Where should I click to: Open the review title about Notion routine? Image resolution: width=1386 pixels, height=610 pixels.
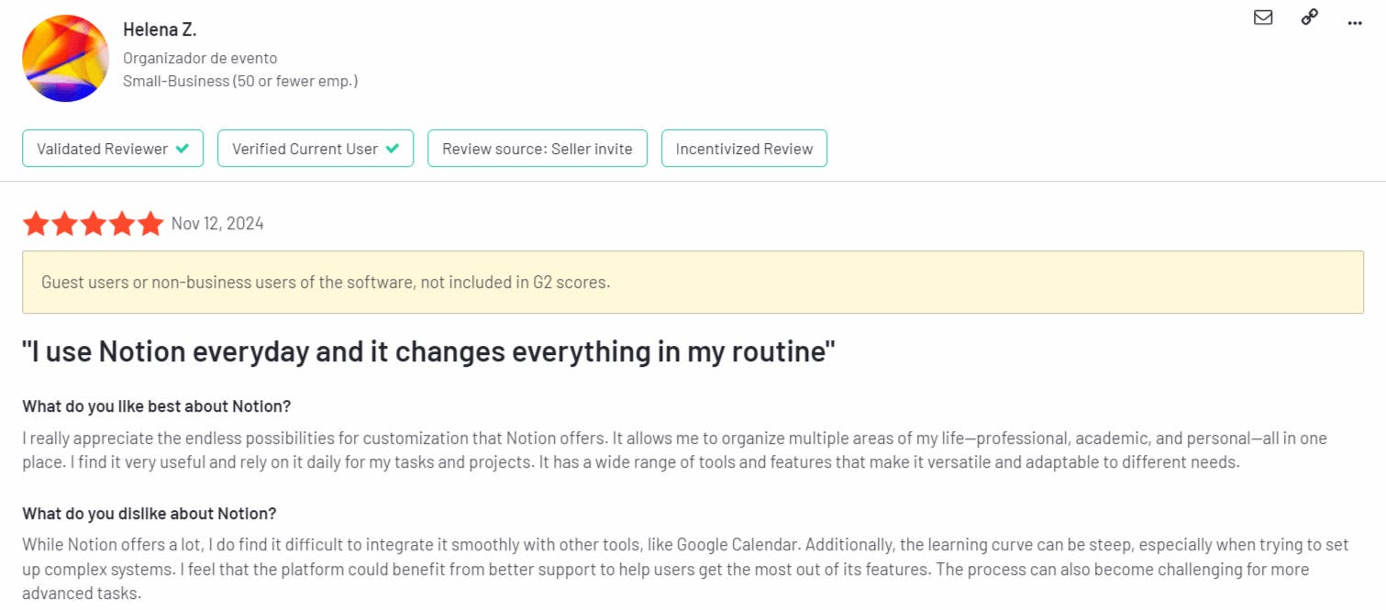click(427, 351)
